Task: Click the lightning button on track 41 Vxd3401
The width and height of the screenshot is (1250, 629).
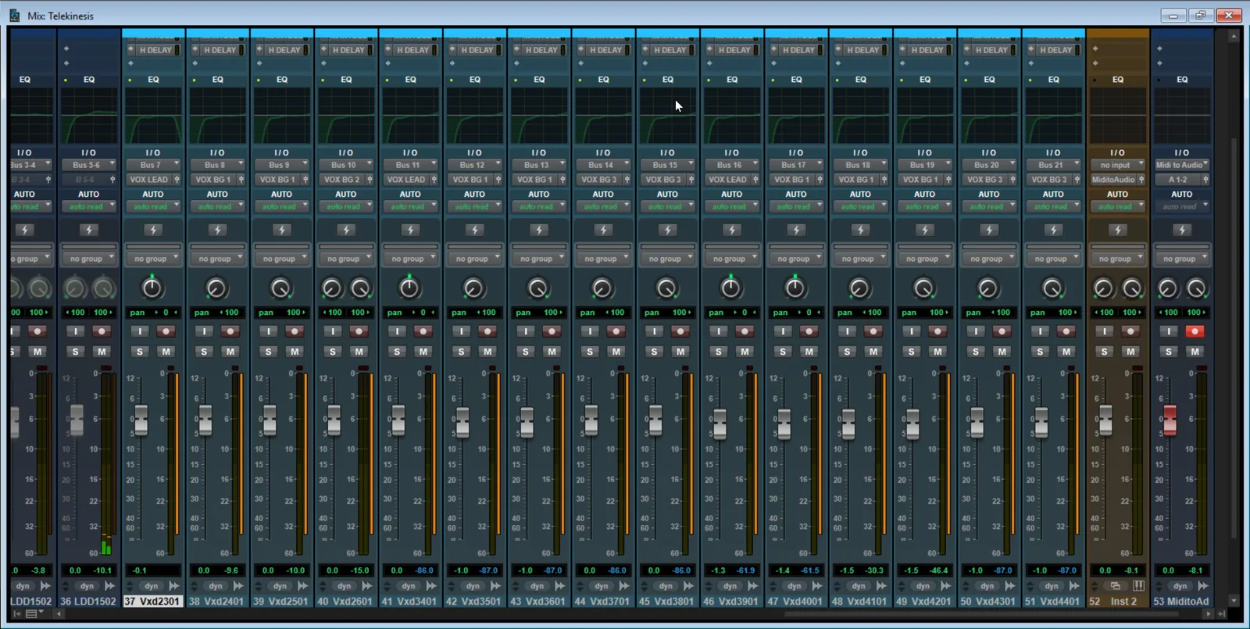Action: pos(410,230)
